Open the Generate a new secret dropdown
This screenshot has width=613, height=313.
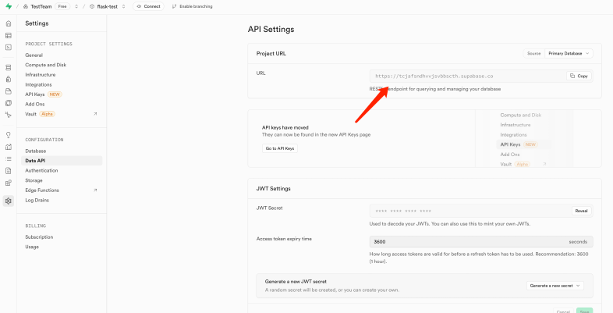(555, 286)
